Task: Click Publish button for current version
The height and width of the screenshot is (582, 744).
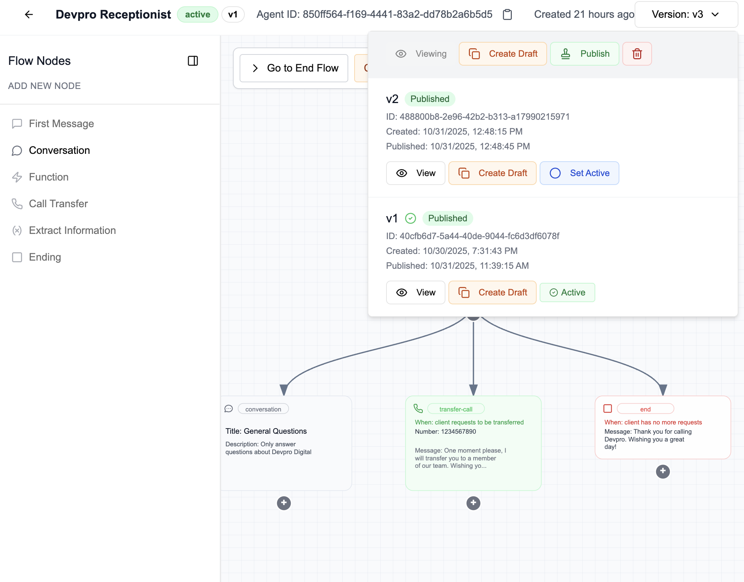Action: pos(584,54)
